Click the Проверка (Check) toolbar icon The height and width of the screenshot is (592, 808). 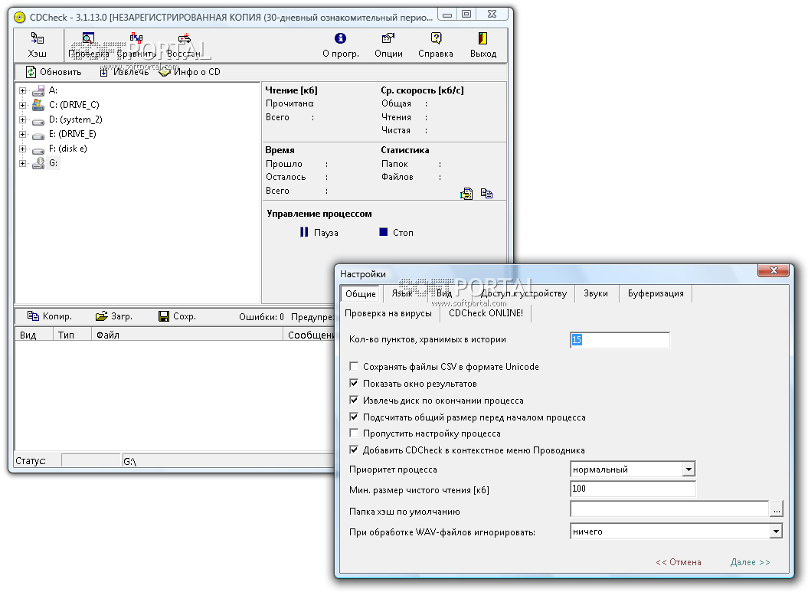pos(88,38)
